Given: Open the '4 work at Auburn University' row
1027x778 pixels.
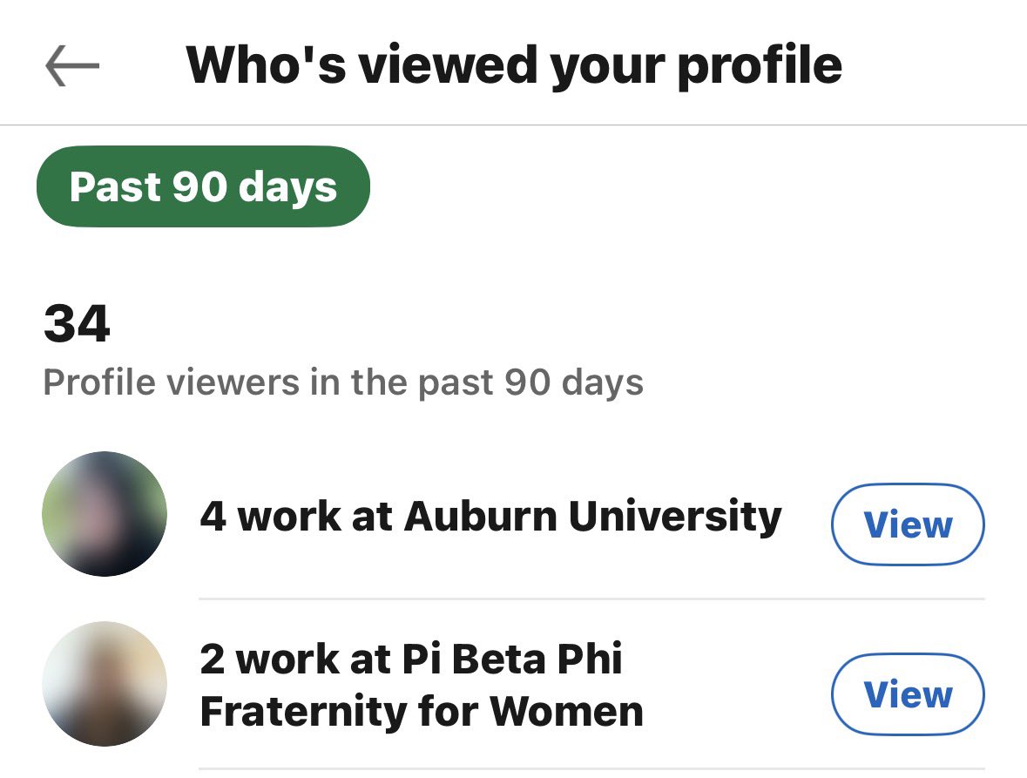Looking at the screenshot, I should 514,515.
